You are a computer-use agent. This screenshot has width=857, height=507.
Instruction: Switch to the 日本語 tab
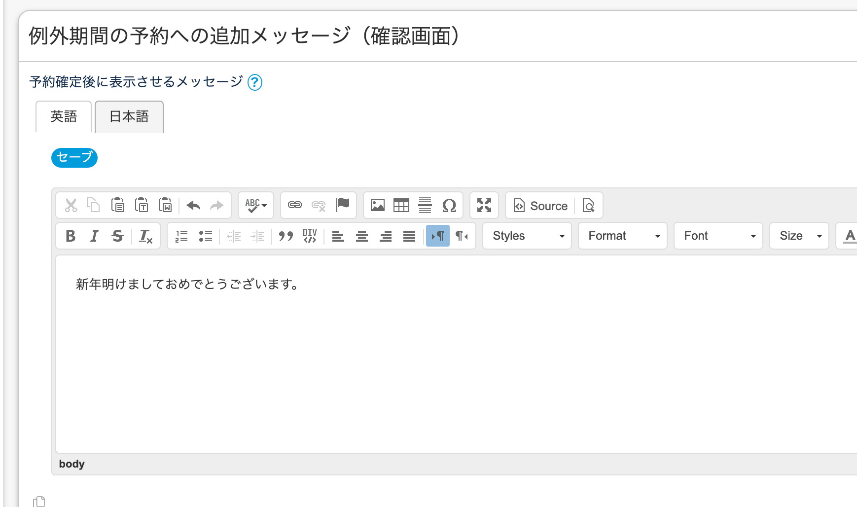pos(129,117)
